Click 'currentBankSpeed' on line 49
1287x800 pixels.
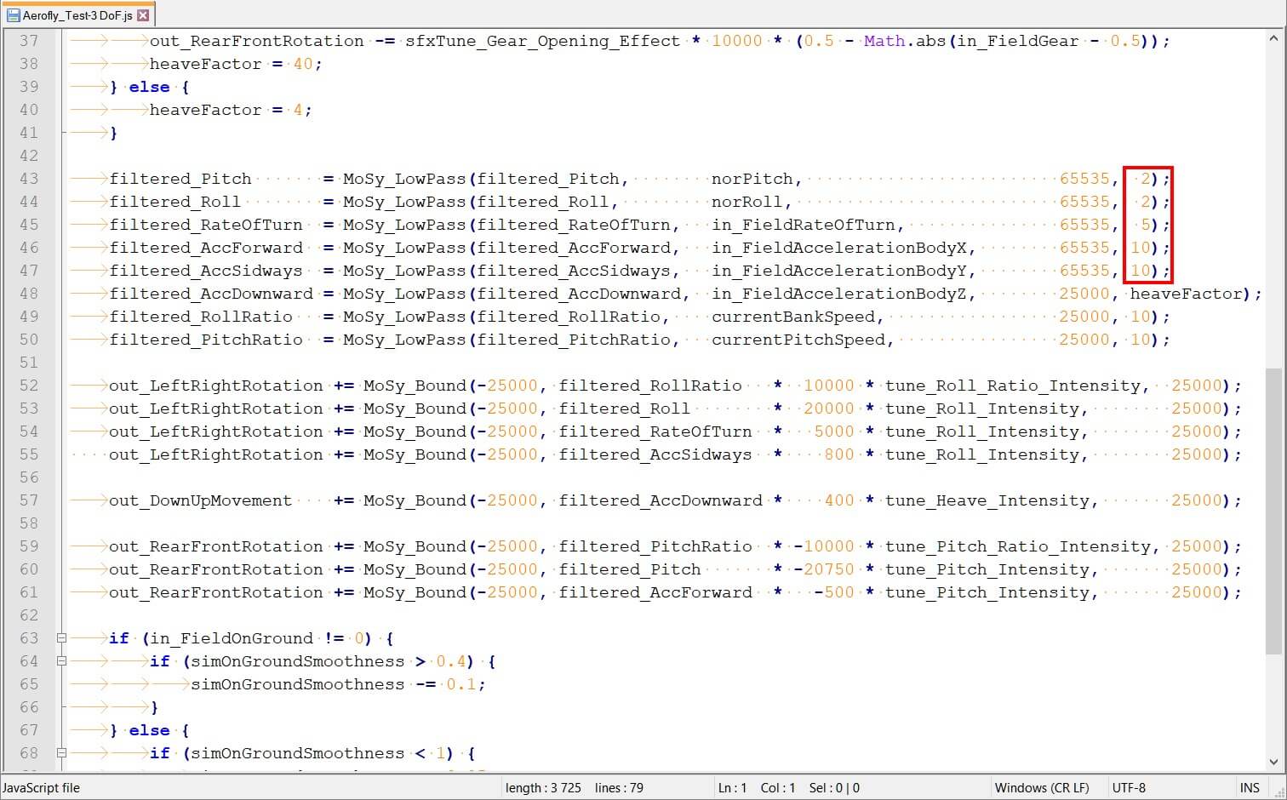click(793, 317)
